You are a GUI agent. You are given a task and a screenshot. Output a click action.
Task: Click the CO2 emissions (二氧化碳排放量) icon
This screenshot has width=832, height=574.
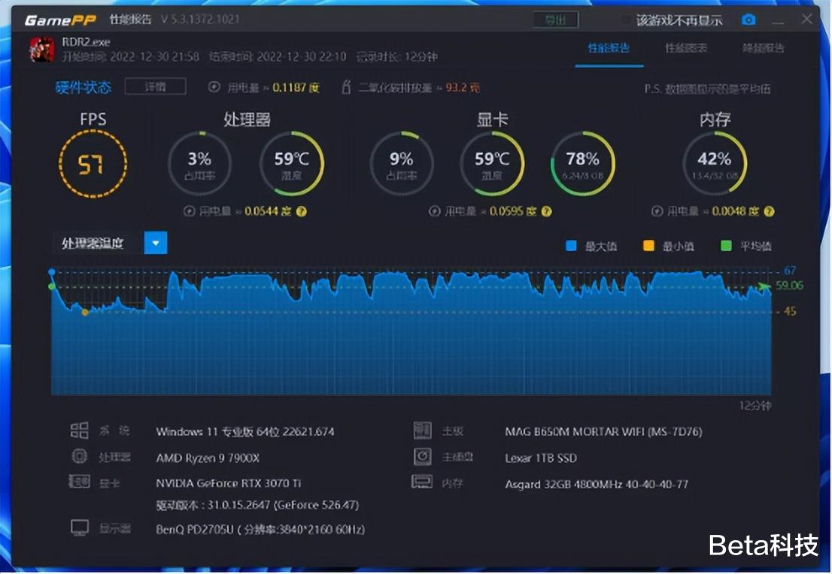pos(345,87)
